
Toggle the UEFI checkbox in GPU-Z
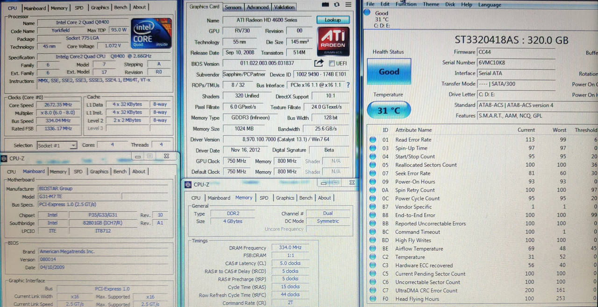332,63
